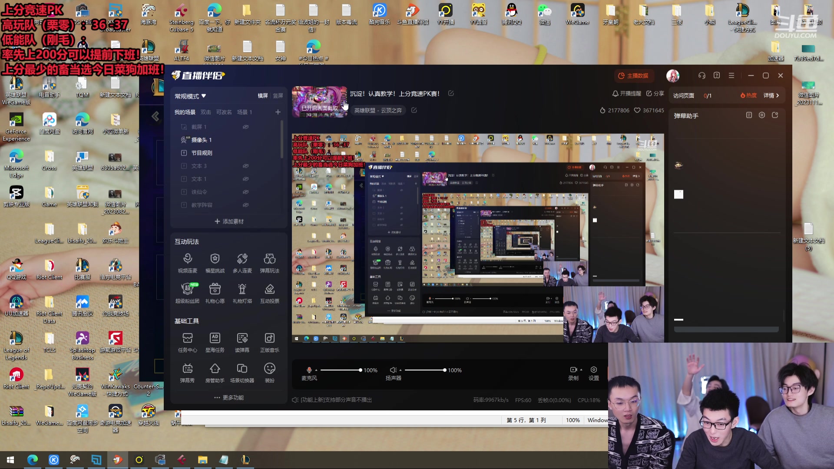This screenshot has width=834, height=469.
Task: Toggle visibility of 文本 3 layer
Action: [245, 166]
